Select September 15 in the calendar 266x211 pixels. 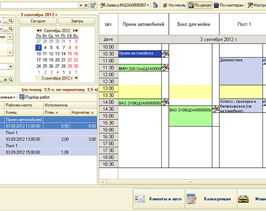tap(69, 54)
